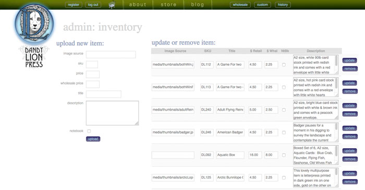Open the shopping cart icon
Image resolution: width=365 pixels, height=190 pixels.
[x=112, y=5]
